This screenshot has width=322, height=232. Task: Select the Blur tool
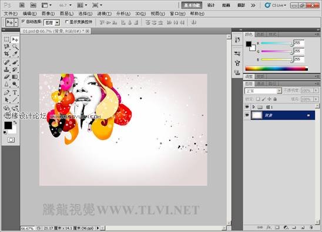tap(6, 84)
